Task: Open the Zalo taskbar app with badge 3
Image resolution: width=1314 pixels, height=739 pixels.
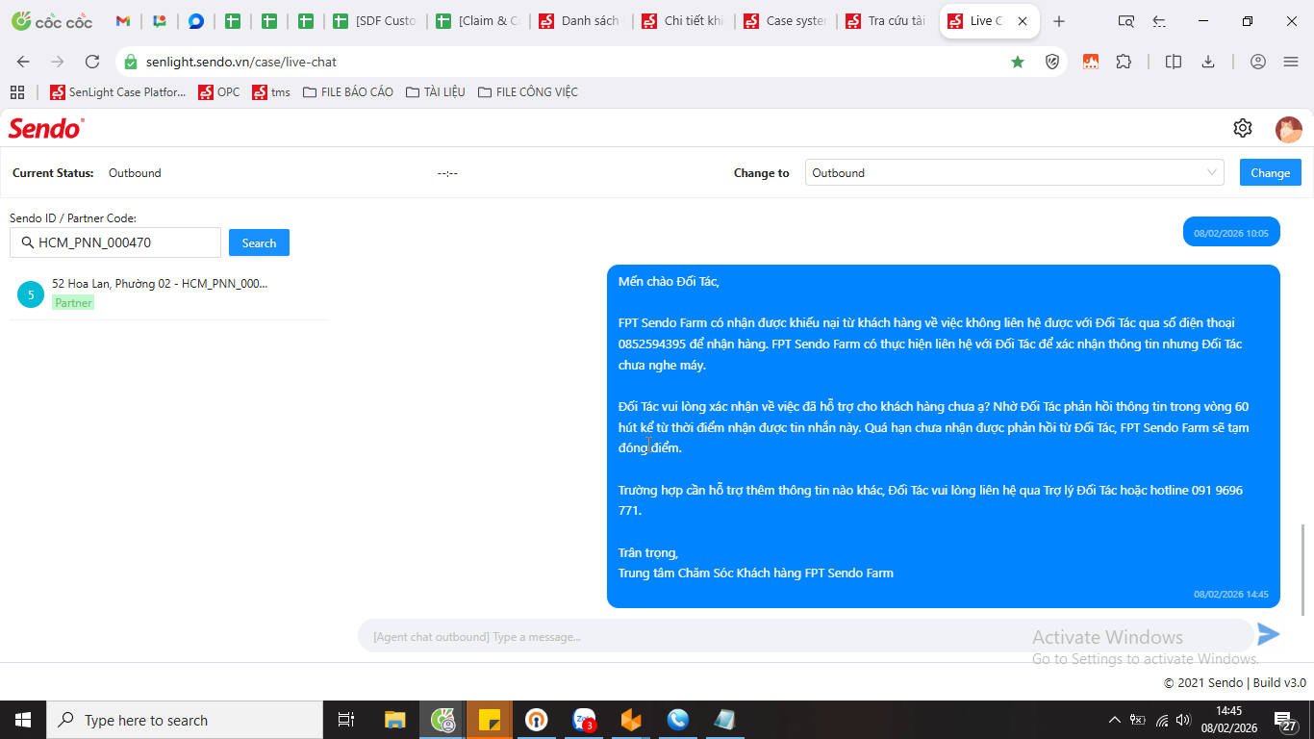Action: [584, 720]
